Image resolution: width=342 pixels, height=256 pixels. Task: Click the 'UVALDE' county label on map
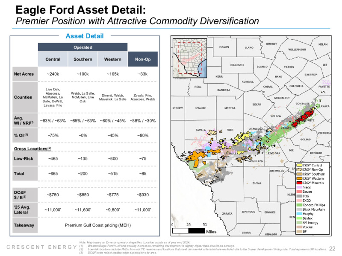click(x=200, y=108)
